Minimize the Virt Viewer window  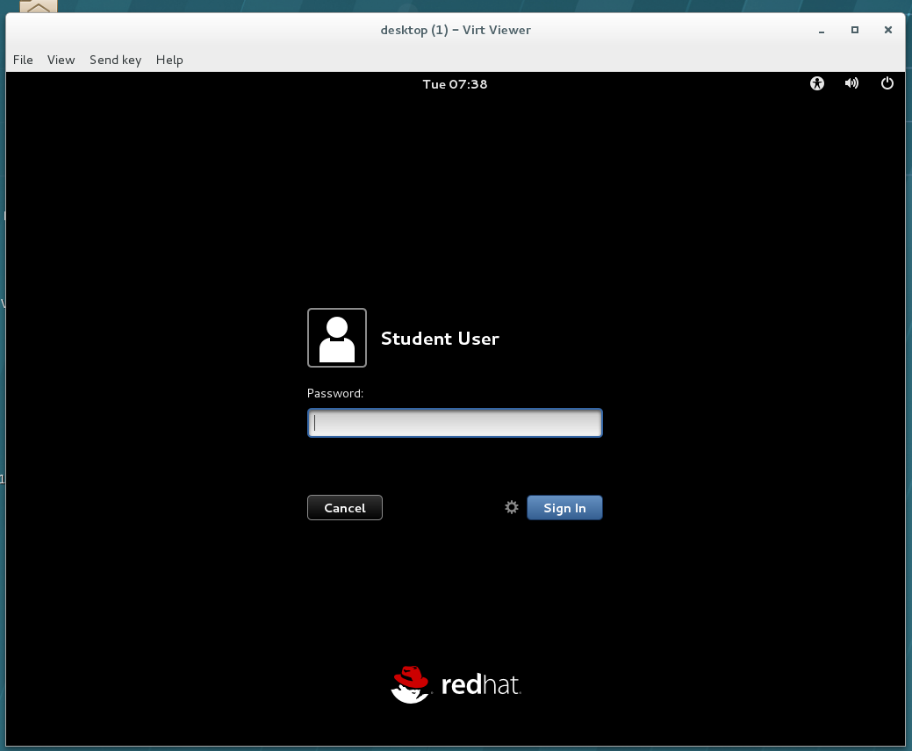[822, 30]
